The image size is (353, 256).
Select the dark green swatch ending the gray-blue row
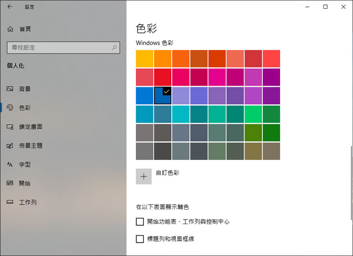click(x=271, y=133)
